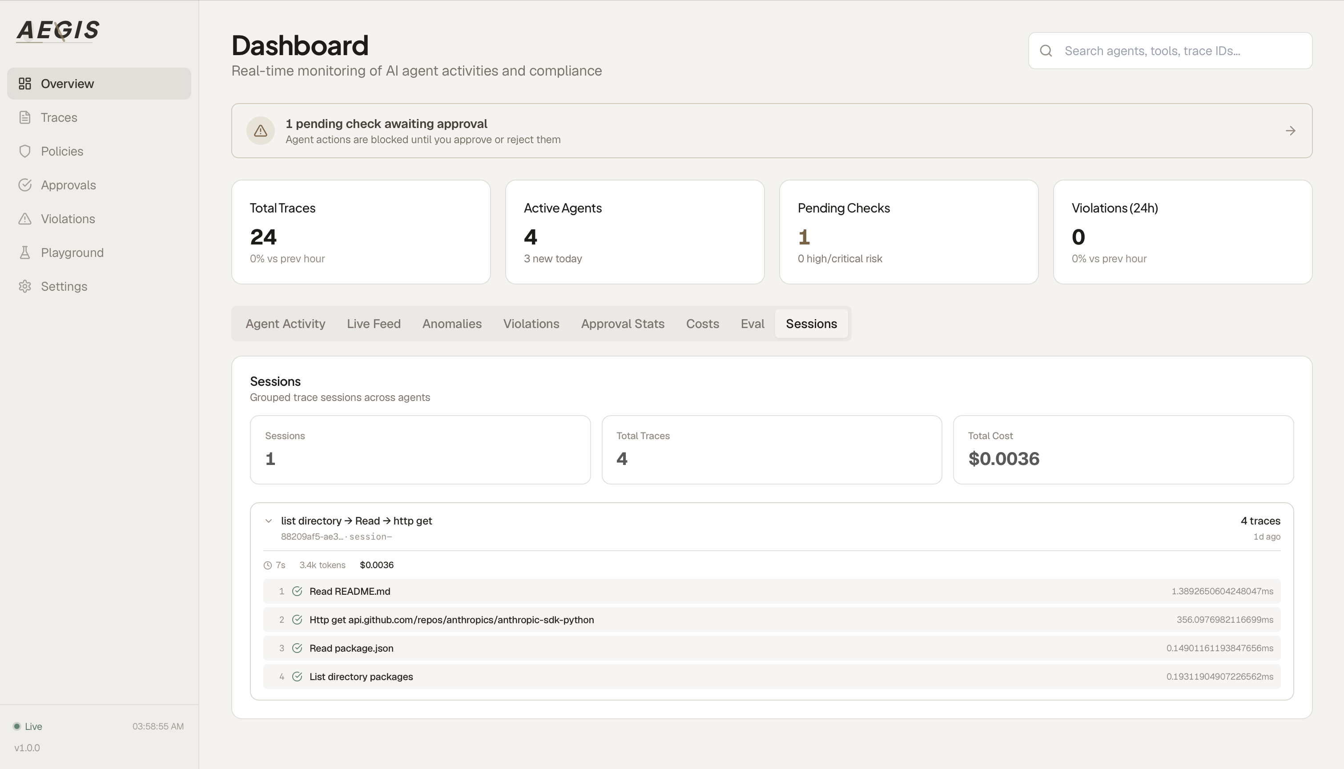This screenshot has width=1344, height=769.
Task: Click the pending check alert triangle icon
Action: (x=261, y=130)
